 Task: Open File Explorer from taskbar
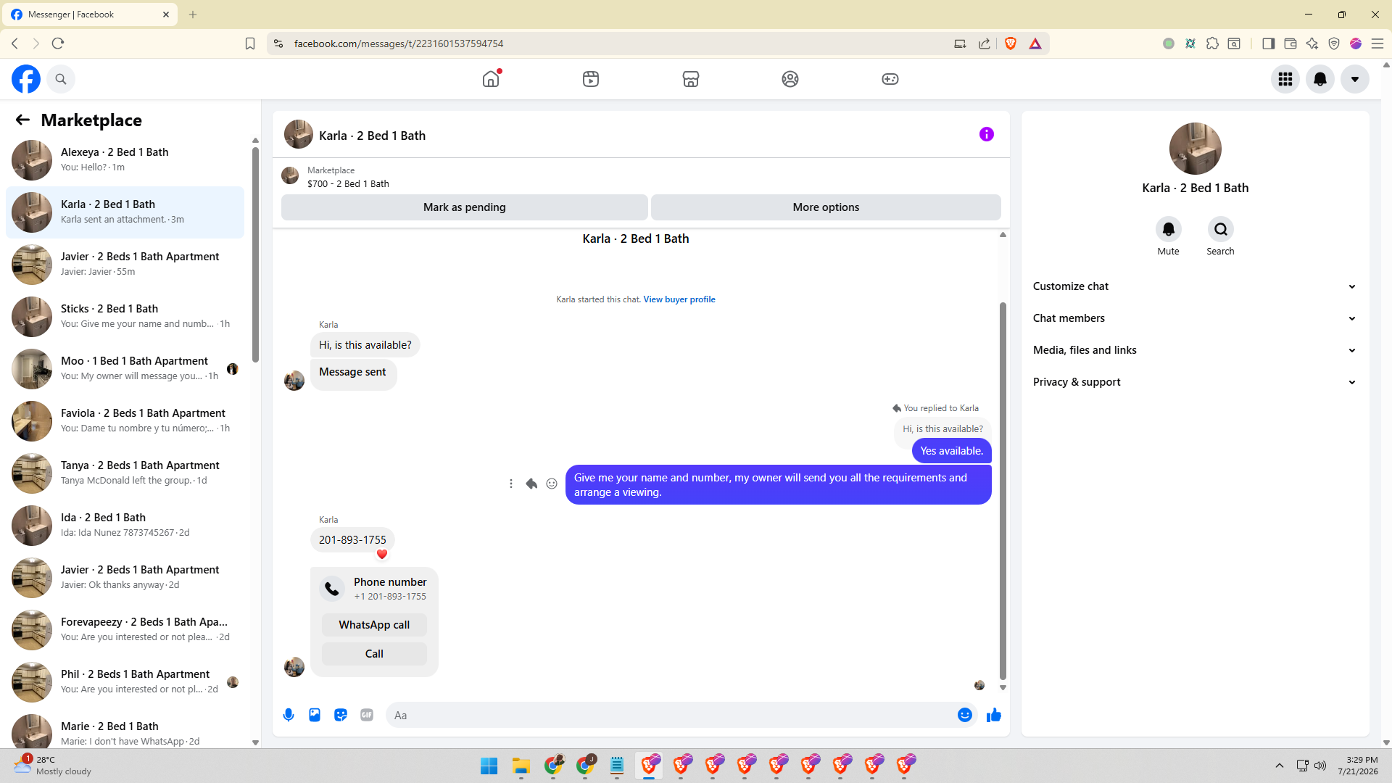[521, 766]
